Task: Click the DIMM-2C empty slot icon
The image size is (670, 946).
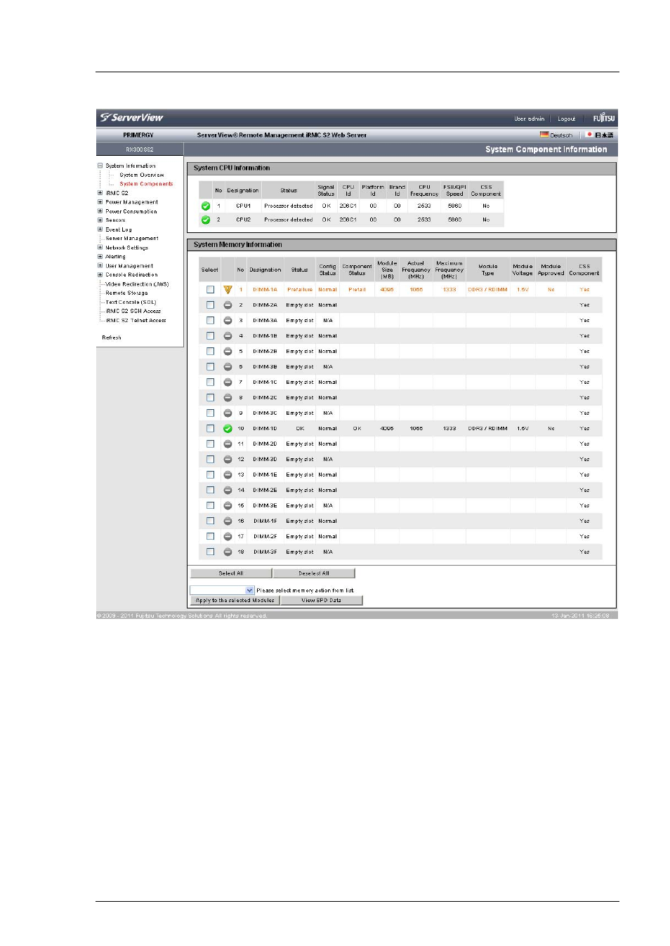Action: point(228,398)
